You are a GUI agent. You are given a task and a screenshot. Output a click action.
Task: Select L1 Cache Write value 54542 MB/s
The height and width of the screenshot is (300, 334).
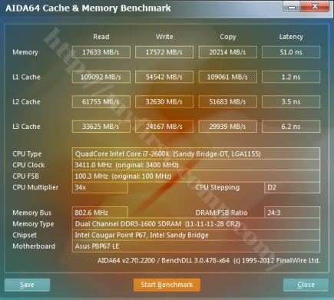164,77
